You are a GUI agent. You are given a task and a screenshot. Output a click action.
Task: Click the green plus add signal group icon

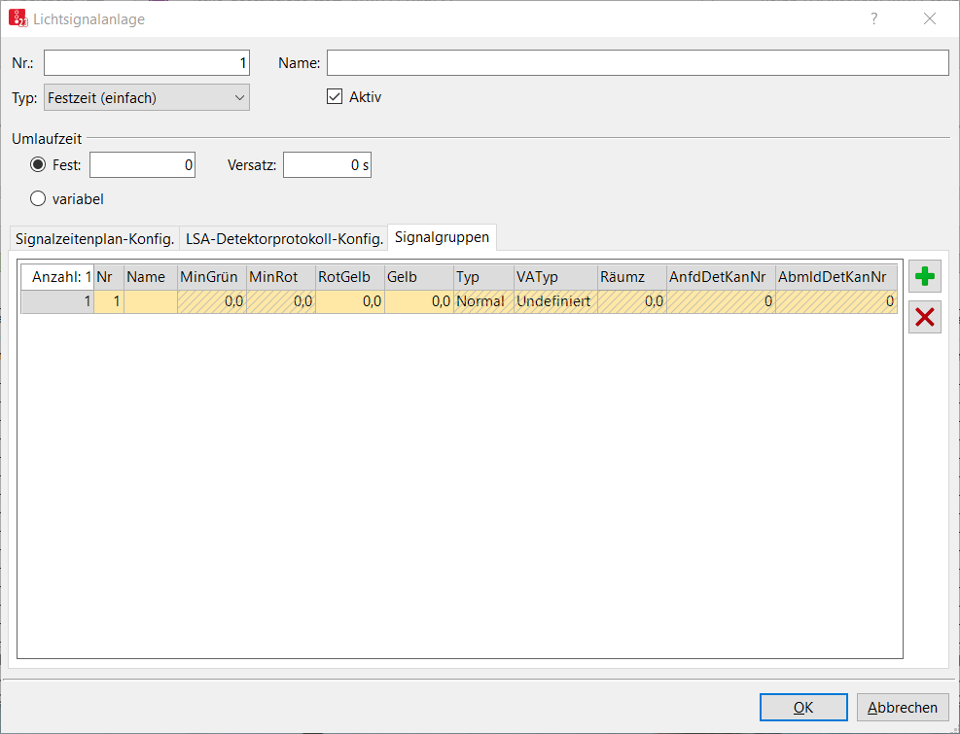point(925,277)
